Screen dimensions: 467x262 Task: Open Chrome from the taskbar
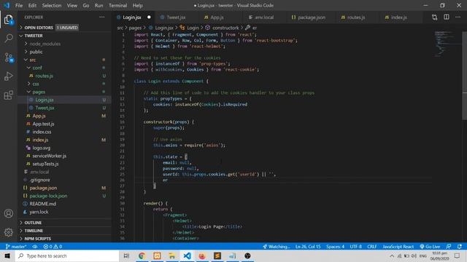click(142, 255)
